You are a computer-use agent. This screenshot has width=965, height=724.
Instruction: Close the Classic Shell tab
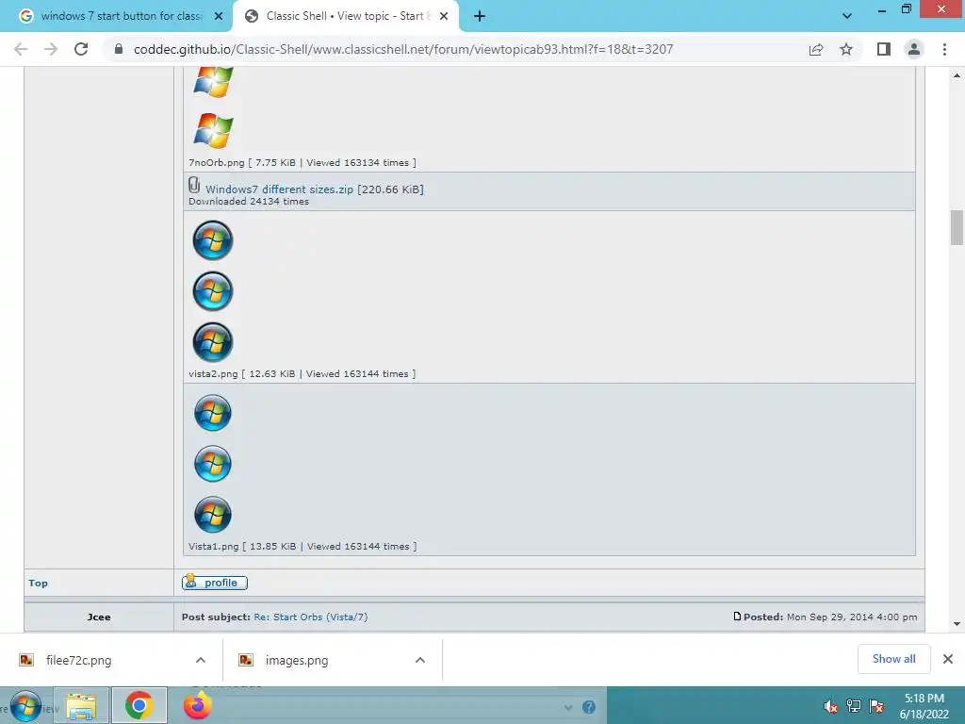(444, 17)
